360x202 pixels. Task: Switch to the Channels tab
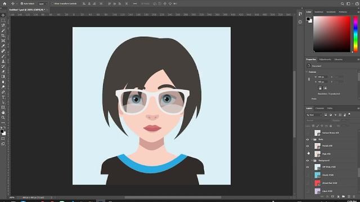point(319,108)
